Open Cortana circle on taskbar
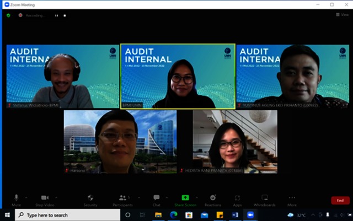Screen dimensions: 353x221 (x=127, y=215)
